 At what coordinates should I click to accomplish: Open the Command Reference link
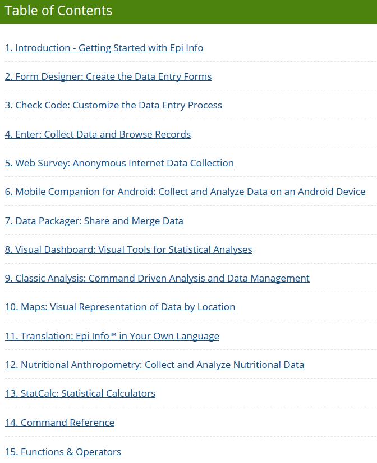tap(59, 423)
